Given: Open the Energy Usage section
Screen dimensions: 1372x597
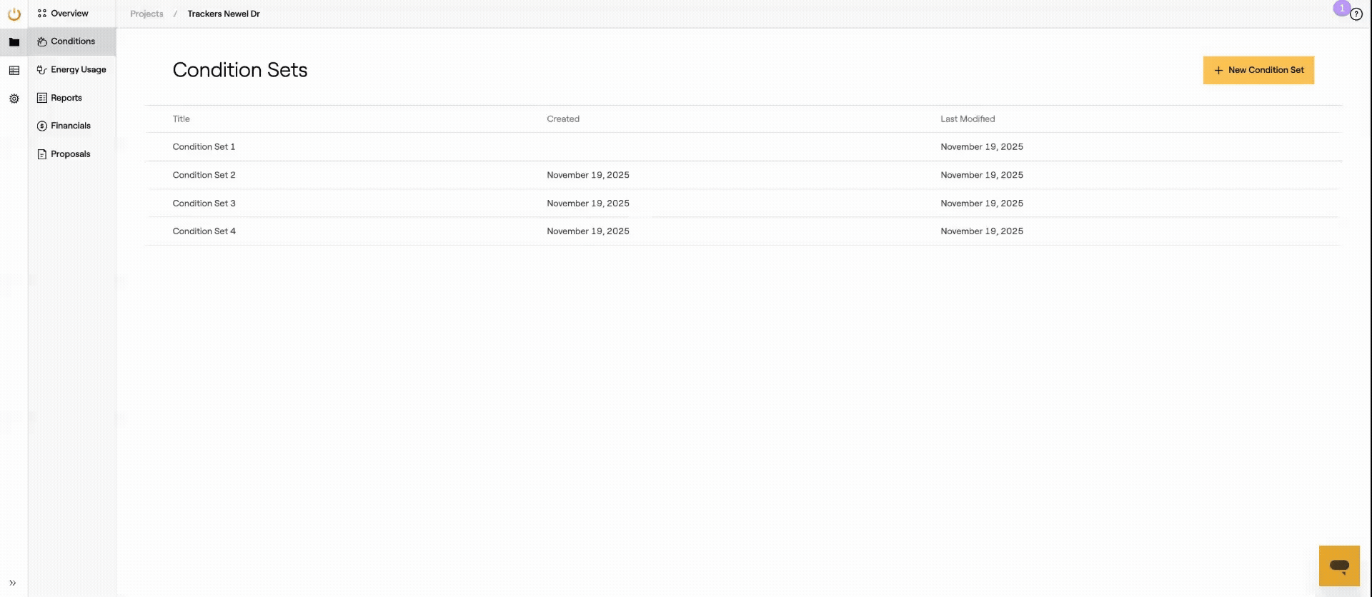Looking at the screenshot, I should [78, 70].
